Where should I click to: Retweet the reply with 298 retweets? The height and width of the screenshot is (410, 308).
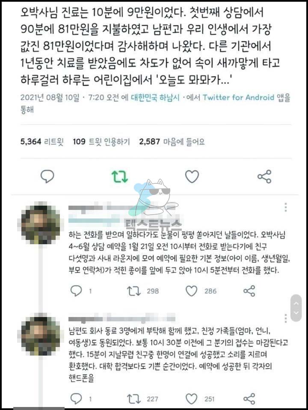click(133, 291)
